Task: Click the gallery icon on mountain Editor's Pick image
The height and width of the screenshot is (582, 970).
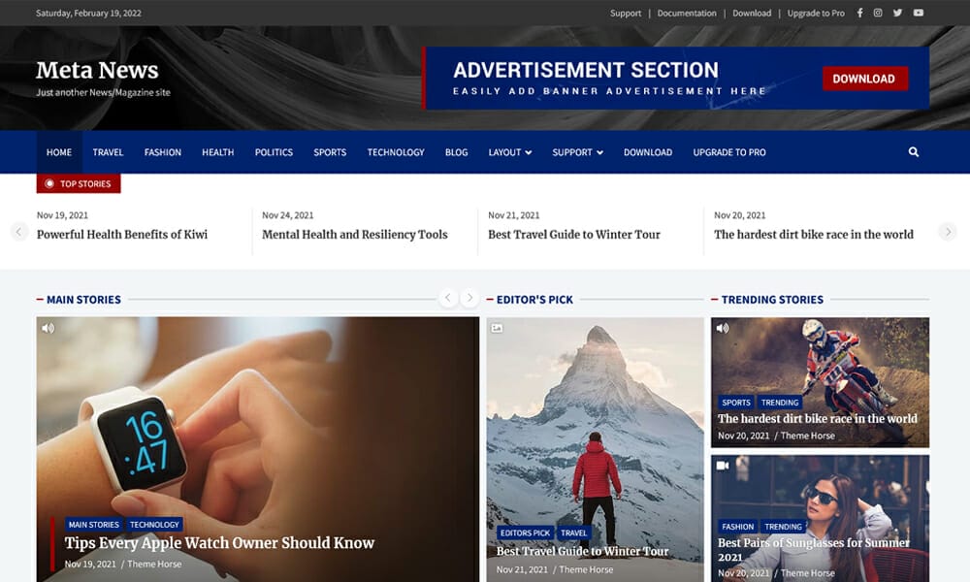Action: 498,327
